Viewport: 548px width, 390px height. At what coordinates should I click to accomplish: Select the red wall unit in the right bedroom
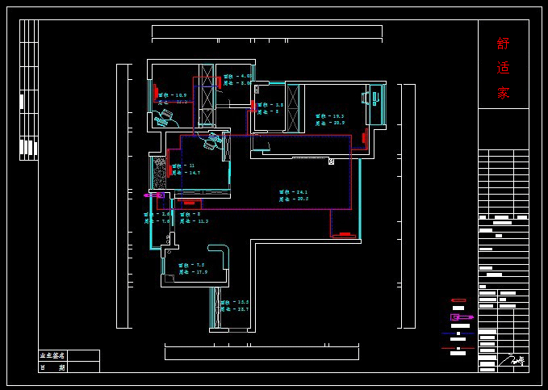364,137
